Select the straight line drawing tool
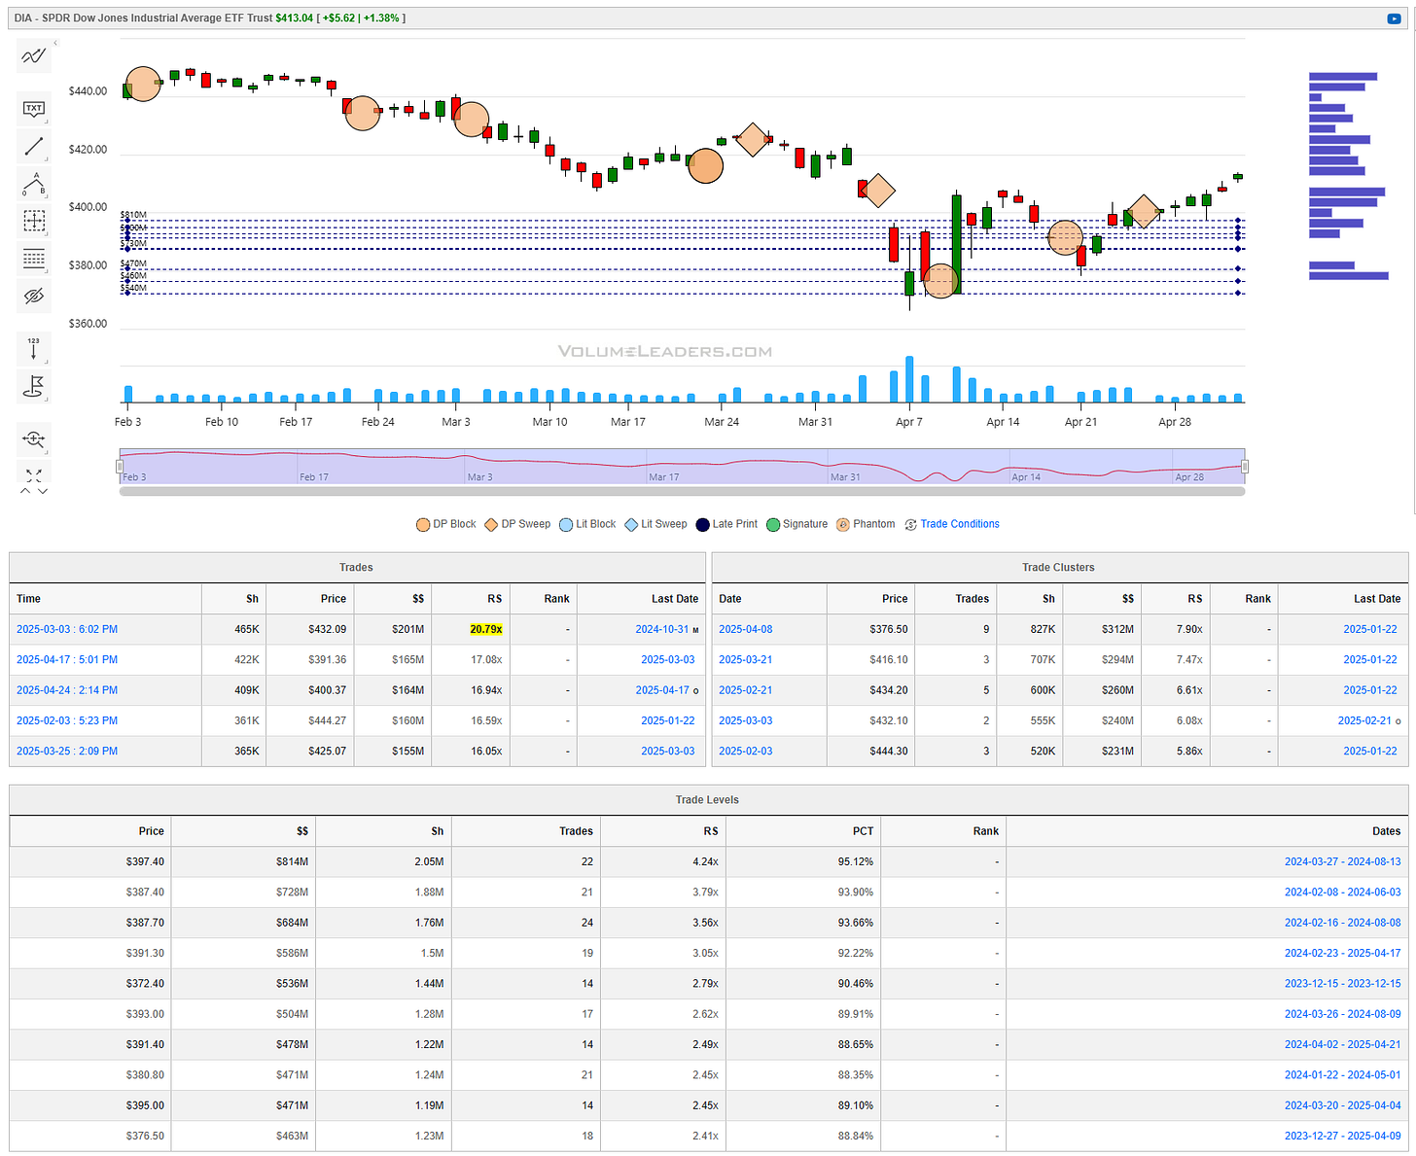The image size is (1416, 1156). 34,146
